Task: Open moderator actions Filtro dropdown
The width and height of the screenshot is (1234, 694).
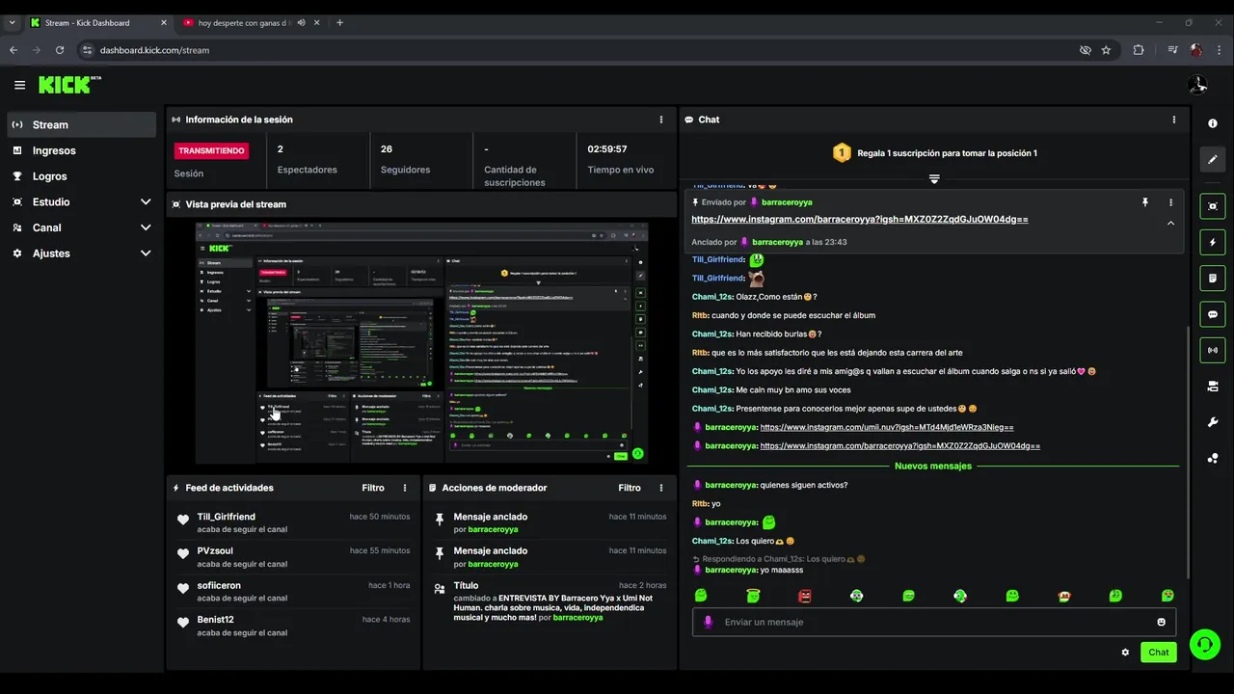Action: 630,488
